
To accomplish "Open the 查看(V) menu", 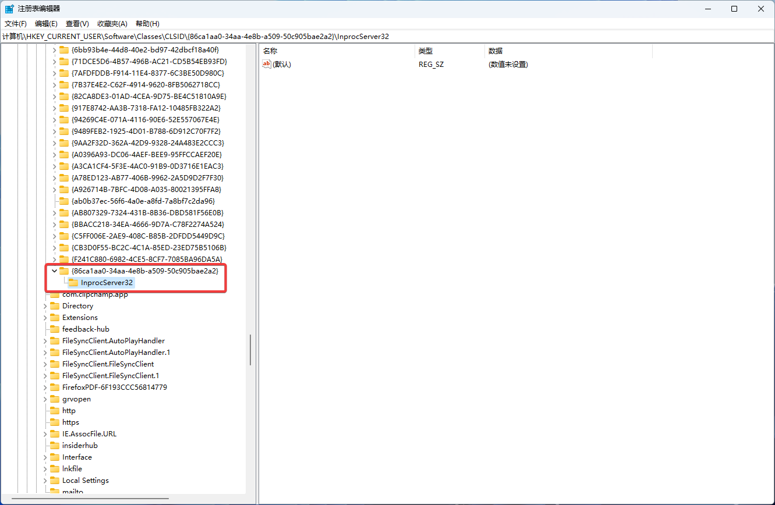I will coord(77,24).
